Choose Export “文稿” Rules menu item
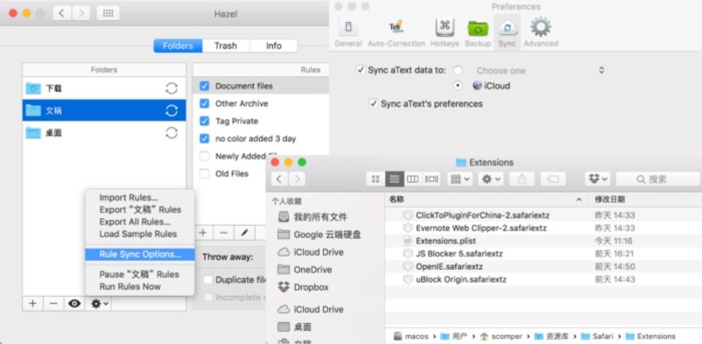 (x=140, y=209)
